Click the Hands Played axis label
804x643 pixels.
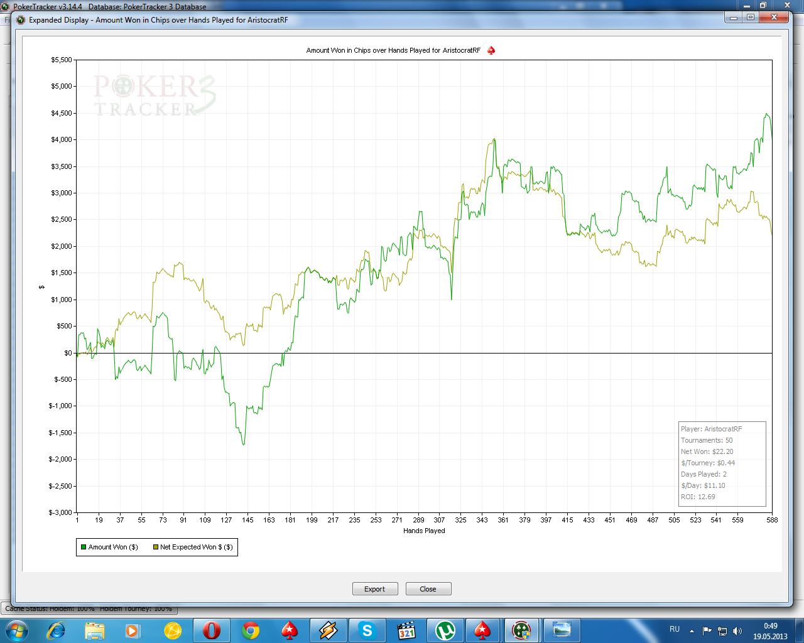[424, 531]
